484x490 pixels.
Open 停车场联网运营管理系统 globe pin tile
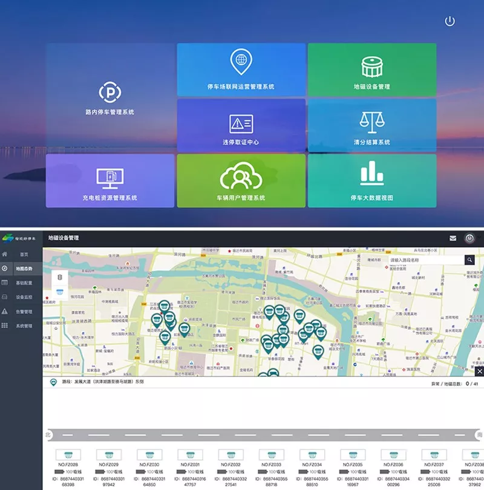point(241,70)
